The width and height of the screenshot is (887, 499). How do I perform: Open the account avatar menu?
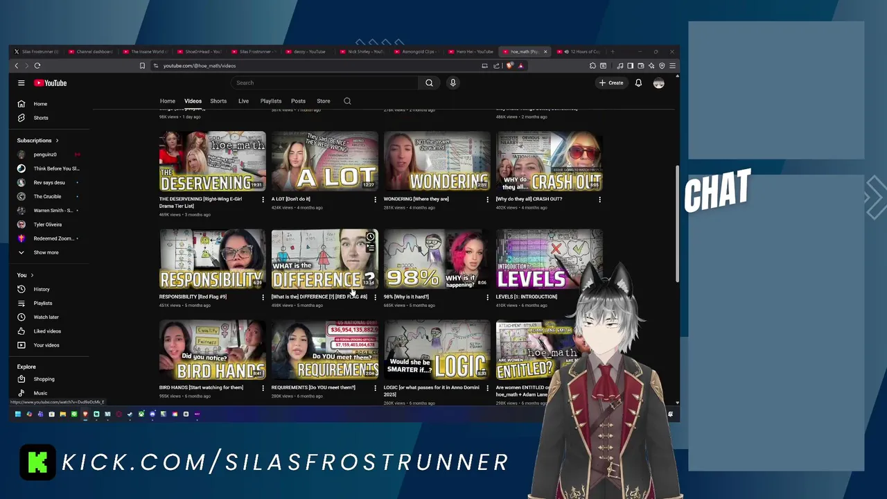click(659, 83)
